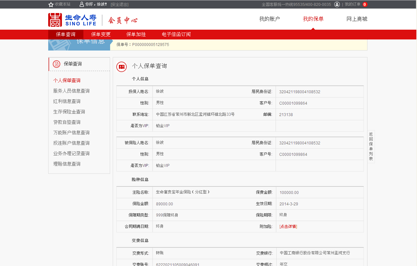Click the 保单查询 sidebar document icon
Screen dimensions: 417x266
click(x=56, y=64)
